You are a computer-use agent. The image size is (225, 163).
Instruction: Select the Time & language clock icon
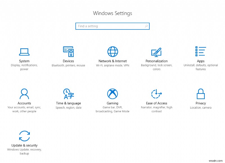(x=68, y=94)
